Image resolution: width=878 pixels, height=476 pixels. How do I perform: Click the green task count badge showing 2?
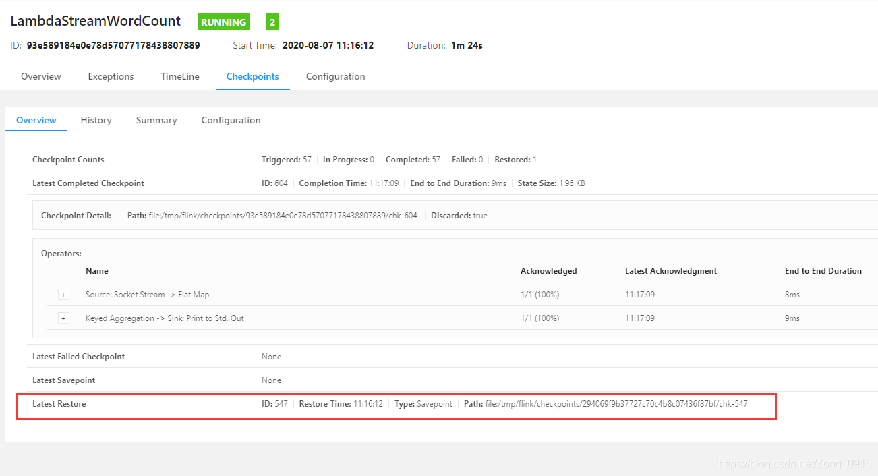click(x=272, y=22)
